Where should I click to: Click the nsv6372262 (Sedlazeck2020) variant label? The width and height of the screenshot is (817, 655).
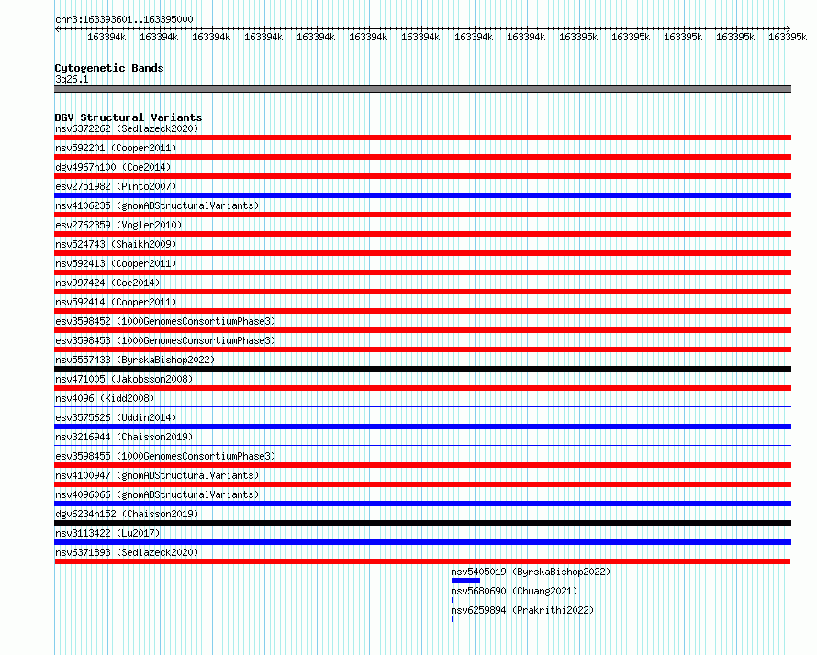click(127, 128)
